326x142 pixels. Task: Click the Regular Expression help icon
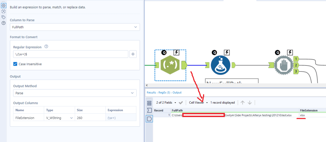46,47
